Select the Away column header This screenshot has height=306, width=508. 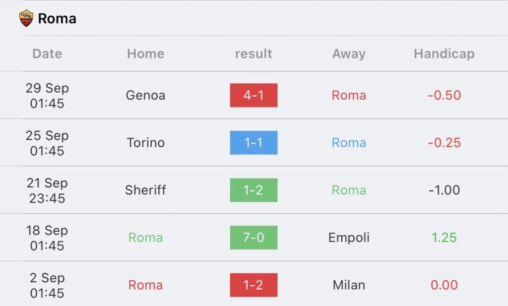[x=349, y=53]
